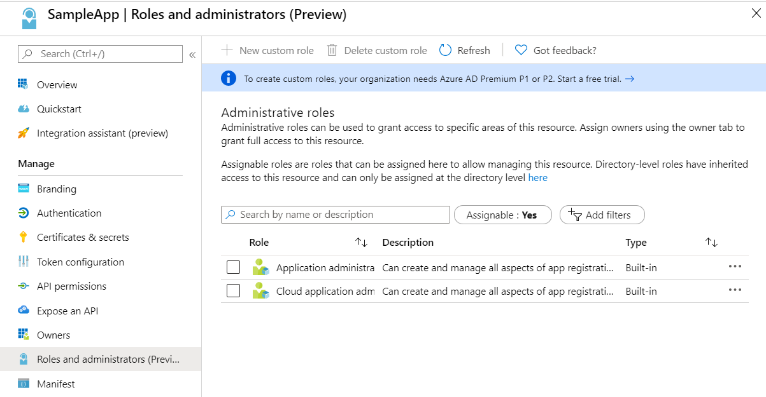Select the Application administrator checkbox
Viewport: 766px width, 397px height.
(234, 267)
